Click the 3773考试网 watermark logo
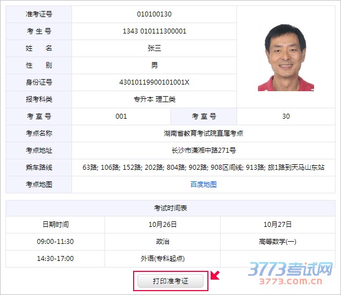The width and height of the screenshot is (341, 295). [x=290, y=270]
